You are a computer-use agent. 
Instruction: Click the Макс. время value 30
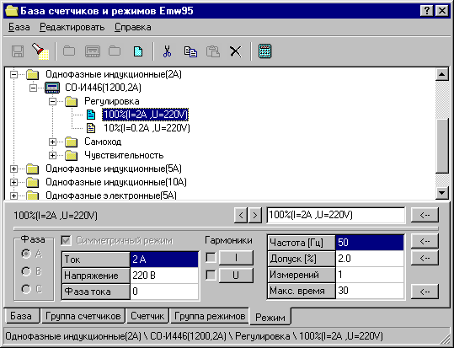(370, 291)
